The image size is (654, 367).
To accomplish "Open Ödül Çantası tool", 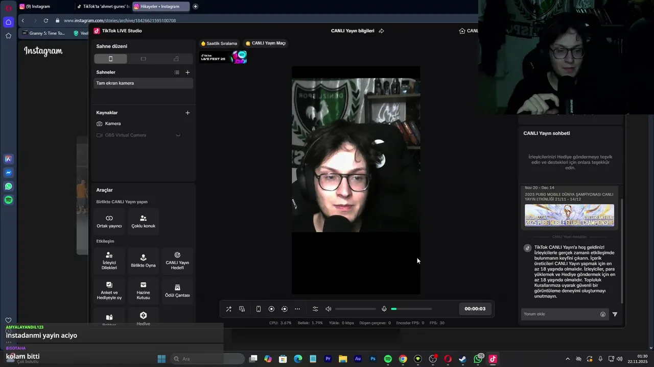I will pos(177,291).
